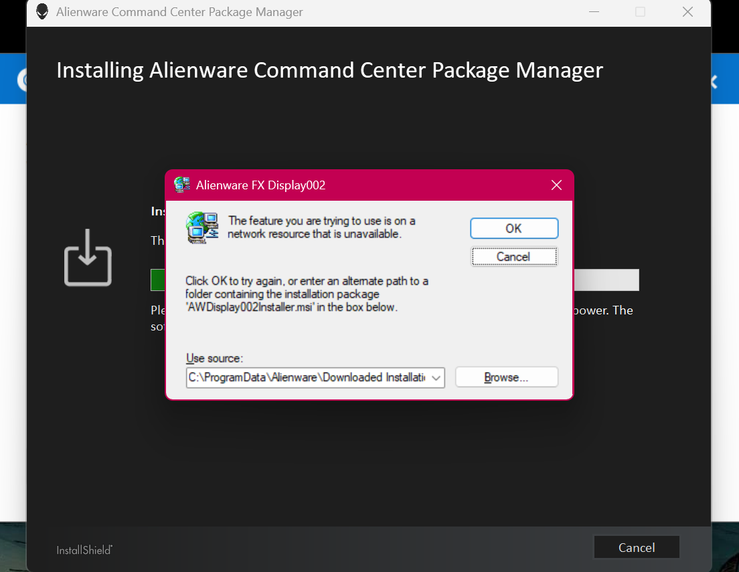
Task: Click the Installing Alienware Command Center heading
Action: 329,70
